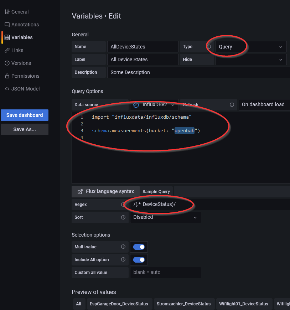Disable the Include All option switch

[139, 260]
